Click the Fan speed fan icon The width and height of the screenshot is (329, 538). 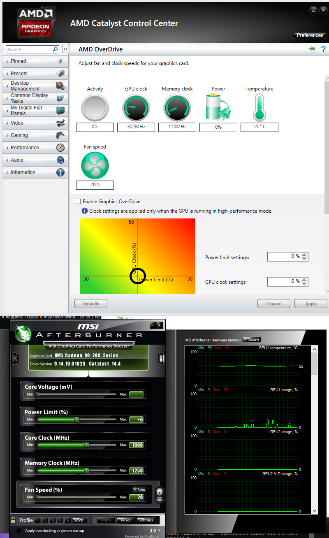pos(95,166)
